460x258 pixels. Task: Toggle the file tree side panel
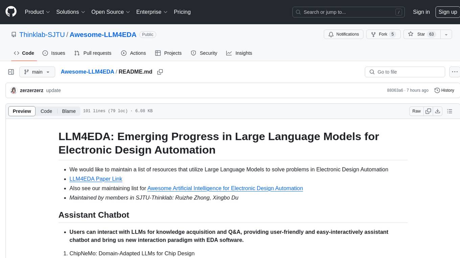click(11, 72)
